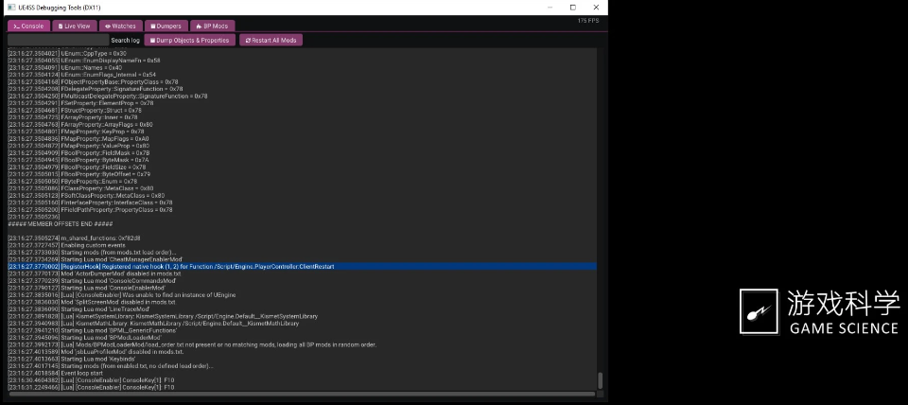Switch to the Dumpers tab
The height and width of the screenshot is (405, 908).
[165, 26]
